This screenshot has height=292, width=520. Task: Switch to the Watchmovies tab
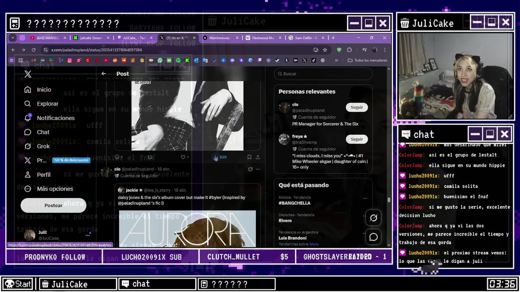(x=220, y=38)
